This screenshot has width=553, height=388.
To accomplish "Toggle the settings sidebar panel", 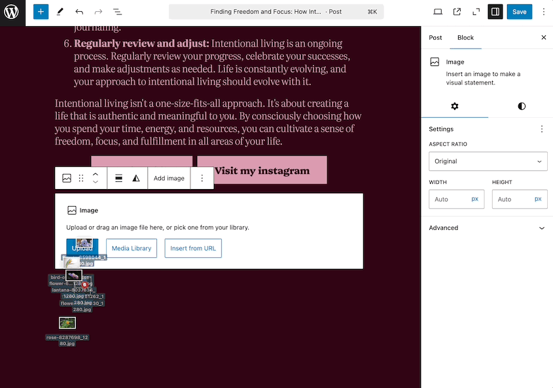I will (x=495, y=12).
